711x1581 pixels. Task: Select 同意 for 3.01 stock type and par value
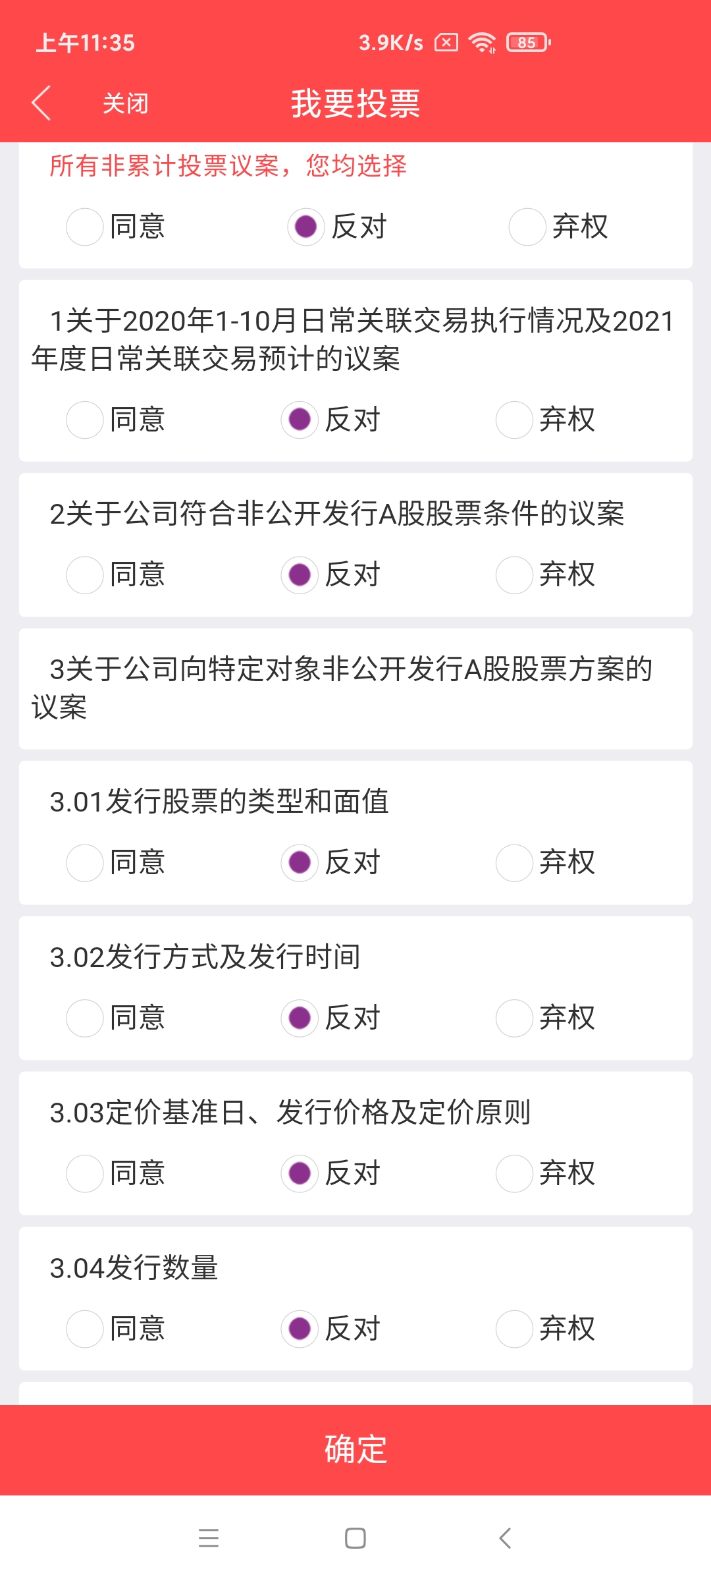[x=85, y=862]
